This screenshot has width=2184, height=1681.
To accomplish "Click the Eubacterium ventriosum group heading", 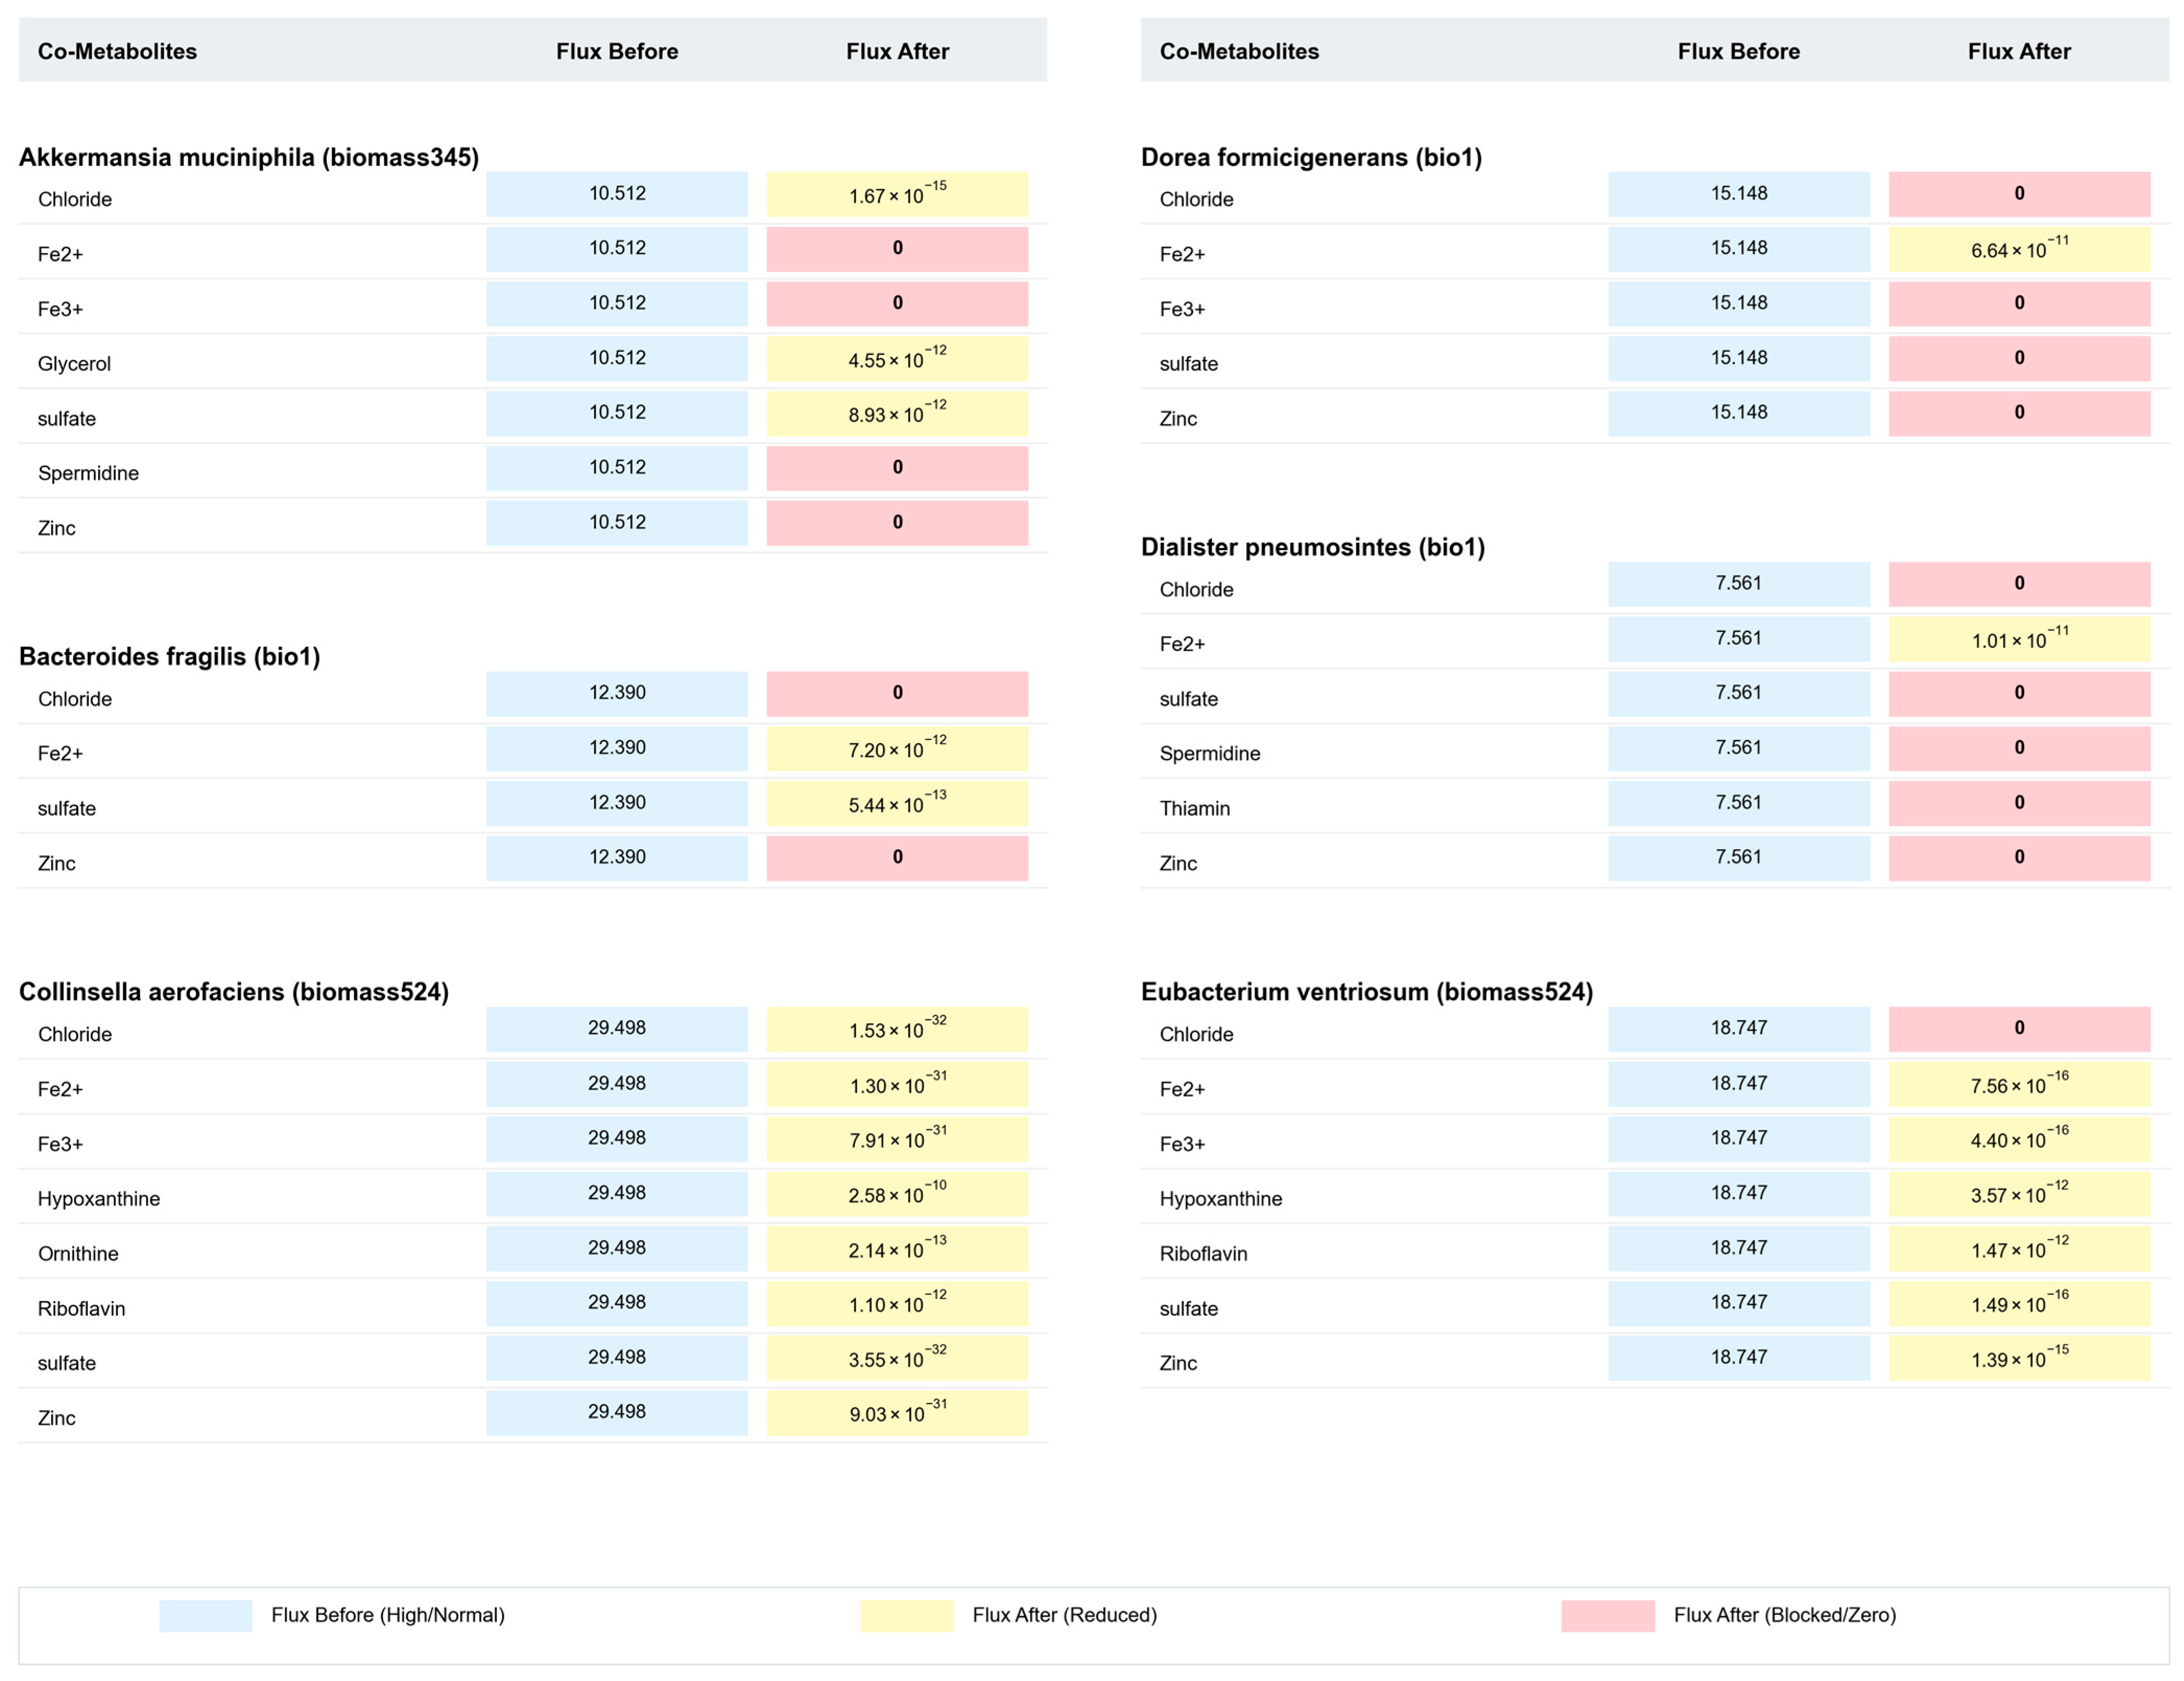I will click(x=1366, y=991).
